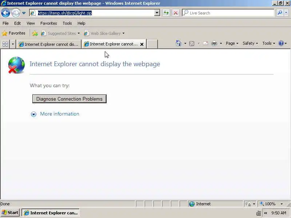Click the Read Mail envelope icon
This screenshot has height=218, width=291.
(x=206, y=43)
